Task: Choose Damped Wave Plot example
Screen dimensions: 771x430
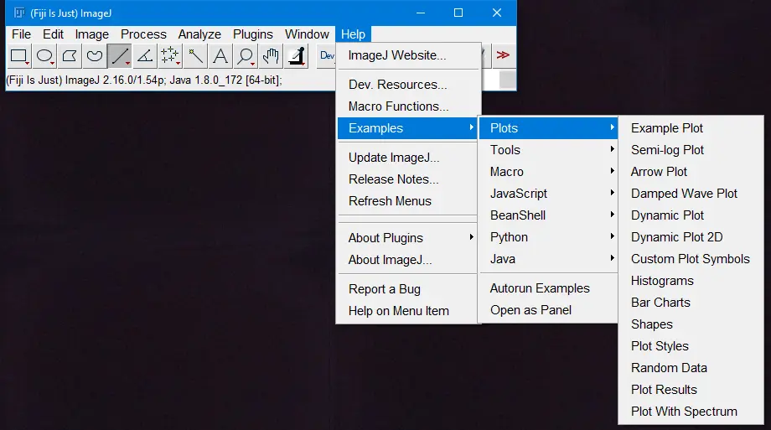Action: [684, 194]
